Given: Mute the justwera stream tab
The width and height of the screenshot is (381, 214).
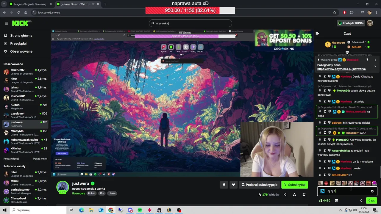Looking at the screenshot, I should pyautogui.click(x=93, y=4).
